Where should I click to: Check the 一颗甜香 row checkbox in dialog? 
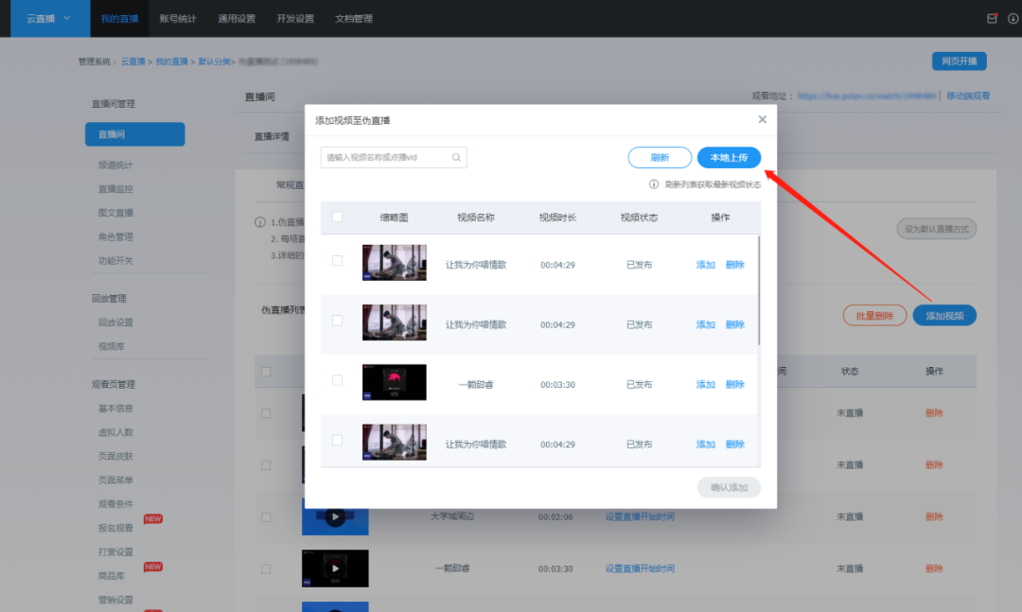point(337,380)
